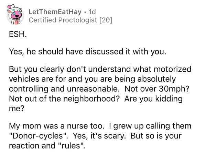Click the word 'me?' ending the second paragraph
Screen dimensions: 206x153
[17, 109]
